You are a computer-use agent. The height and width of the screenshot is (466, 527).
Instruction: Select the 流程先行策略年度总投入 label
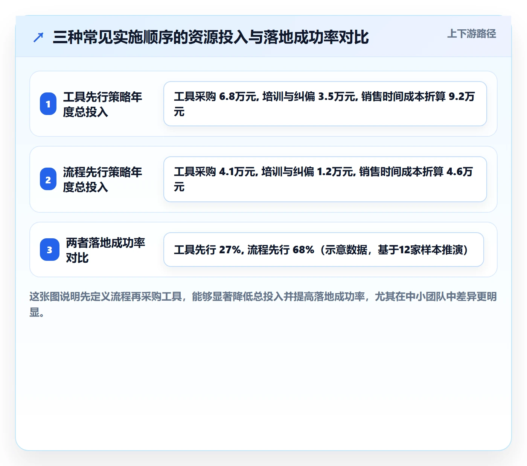coord(102,179)
